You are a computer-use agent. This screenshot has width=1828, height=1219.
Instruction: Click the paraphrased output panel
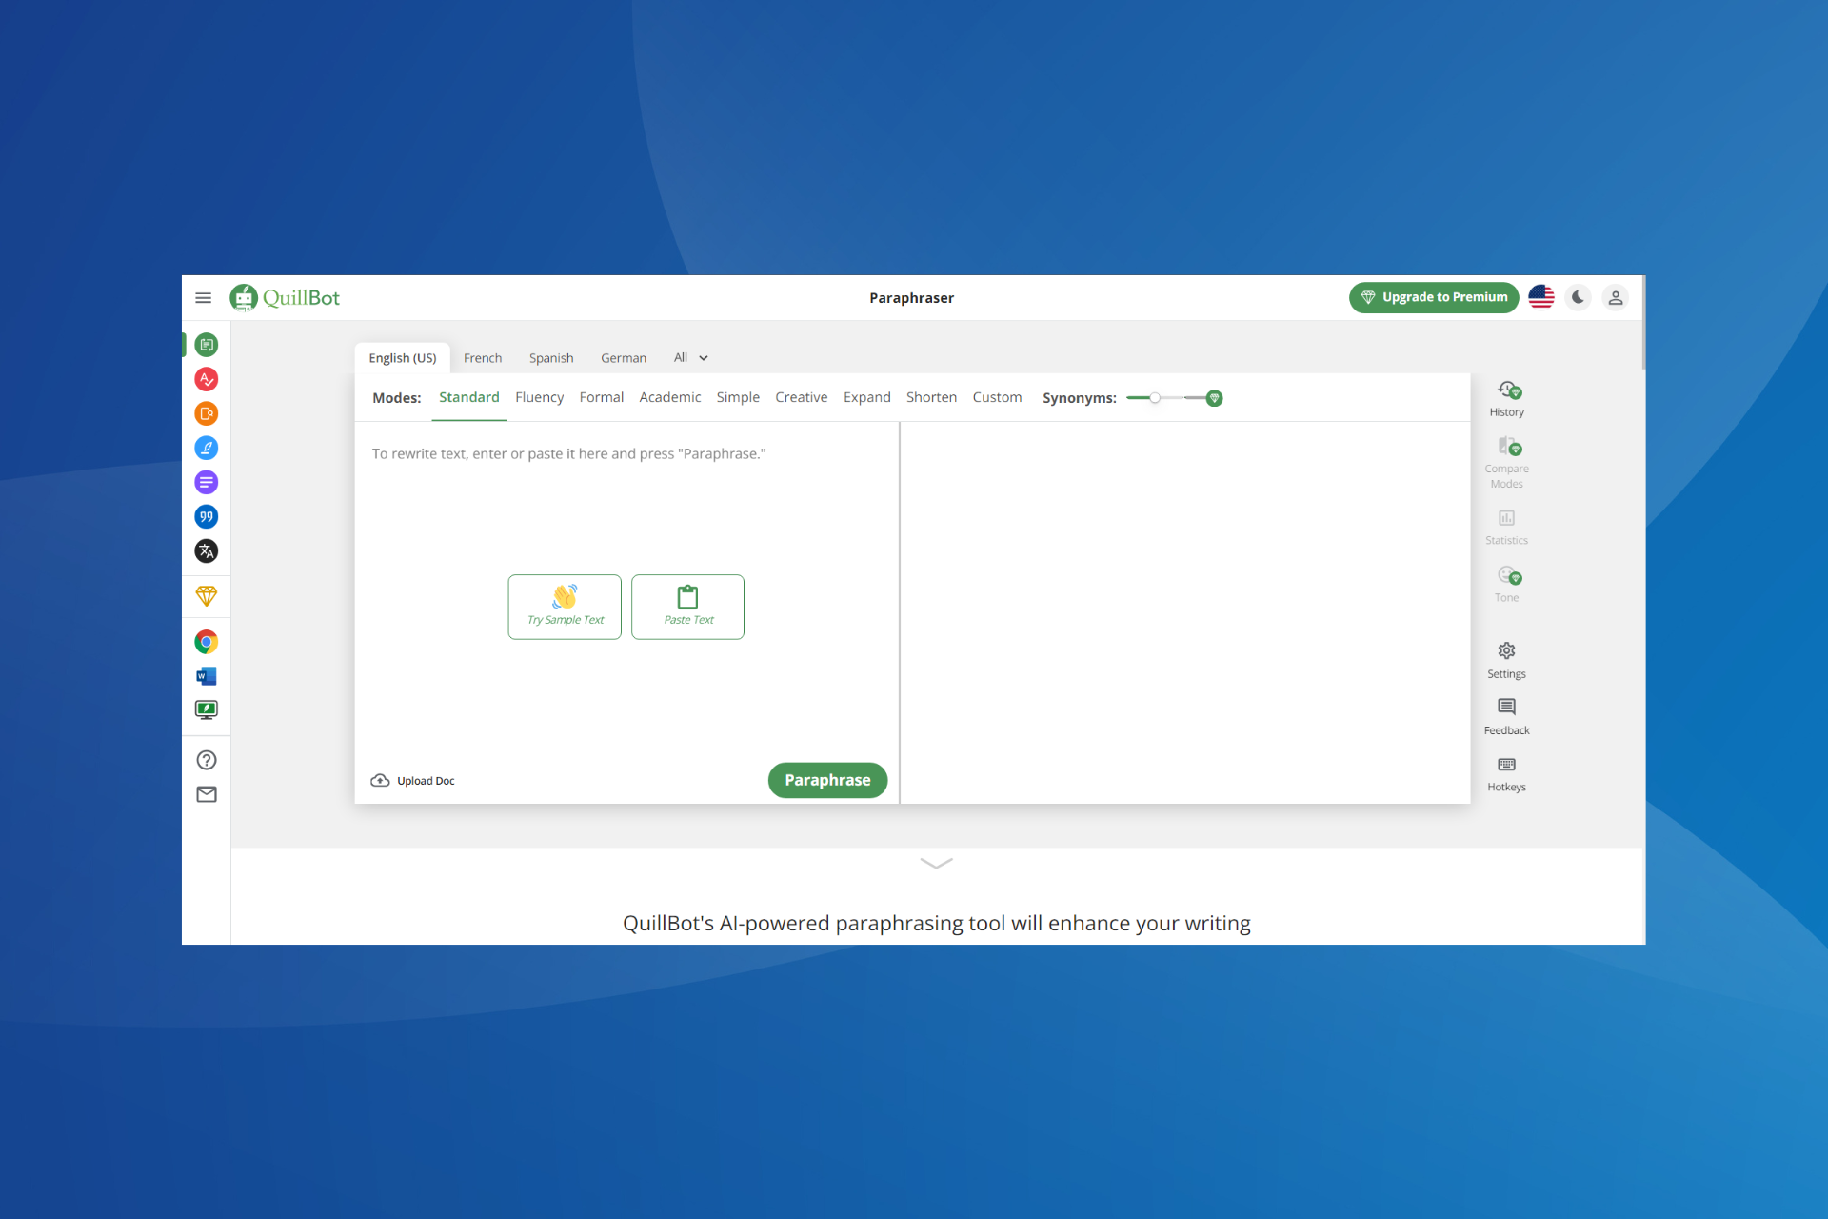coord(1185,612)
